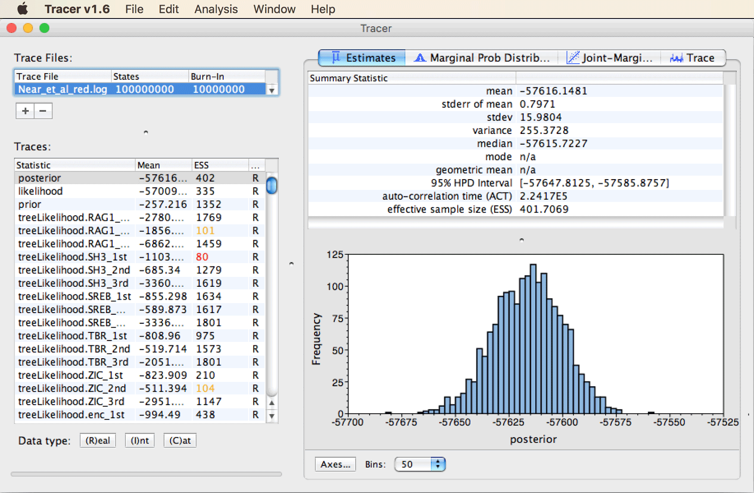Open the Apple menu
Image resolution: width=754 pixels, height=493 pixels.
pos(22,9)
